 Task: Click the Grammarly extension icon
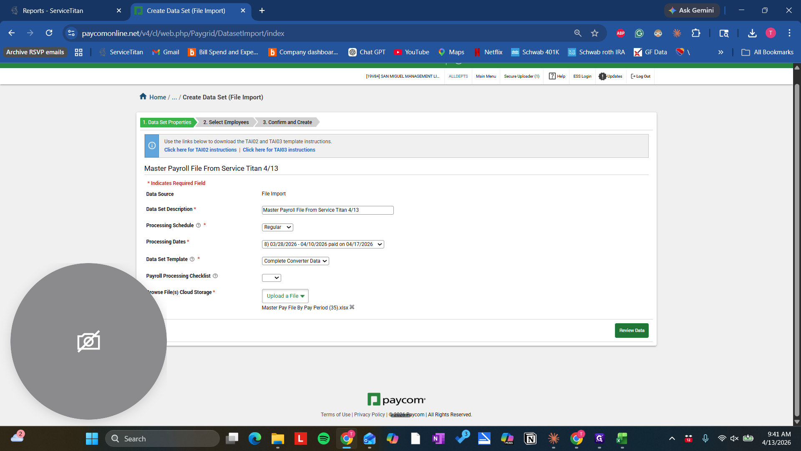point(639,33)
